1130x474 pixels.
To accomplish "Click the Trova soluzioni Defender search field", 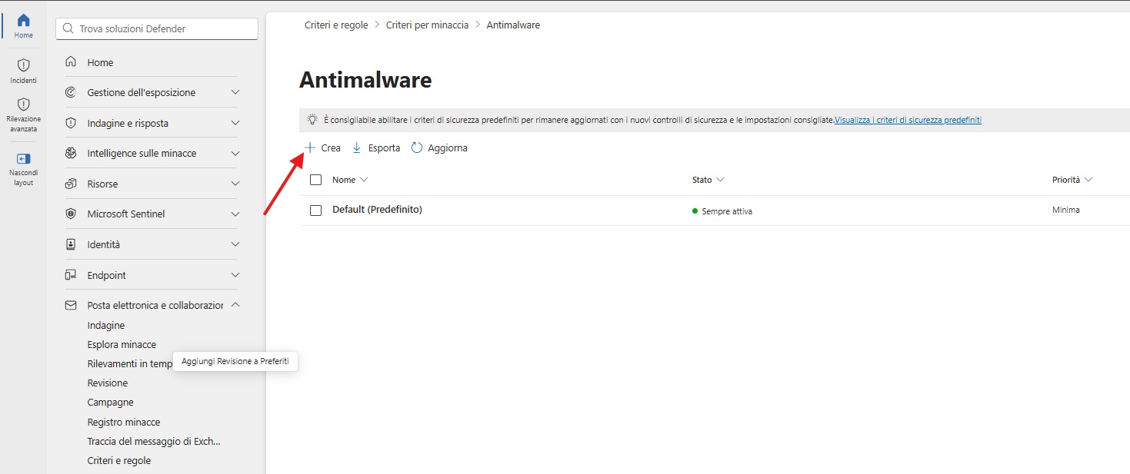I will (x=157, y=28).
